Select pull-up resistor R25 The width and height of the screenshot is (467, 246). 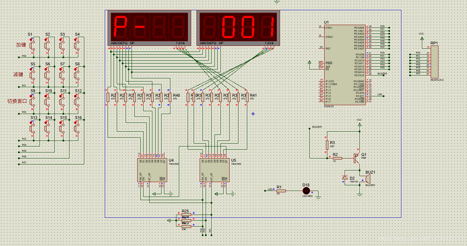[x=186, y=214]
